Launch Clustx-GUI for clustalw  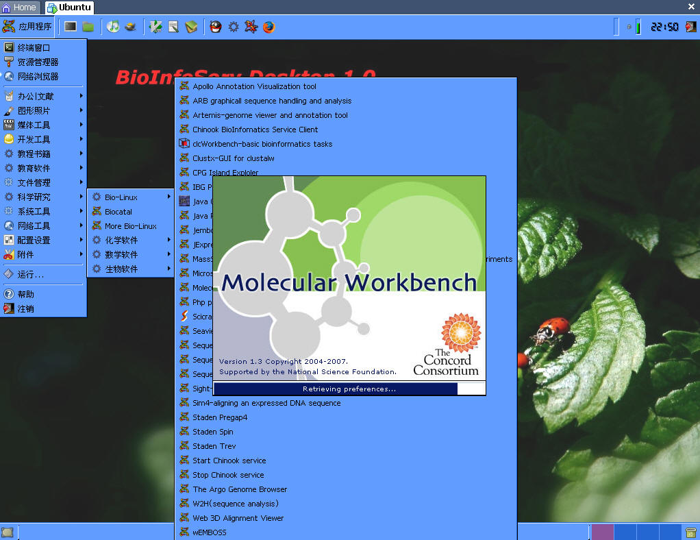[x=346, y=158]
